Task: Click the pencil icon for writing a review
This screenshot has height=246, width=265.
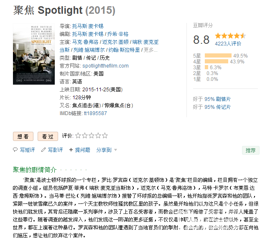Action: (43, 150)
